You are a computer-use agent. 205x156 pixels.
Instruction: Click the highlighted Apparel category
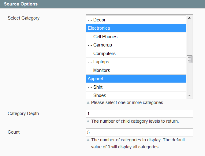(x=136, y=79)
